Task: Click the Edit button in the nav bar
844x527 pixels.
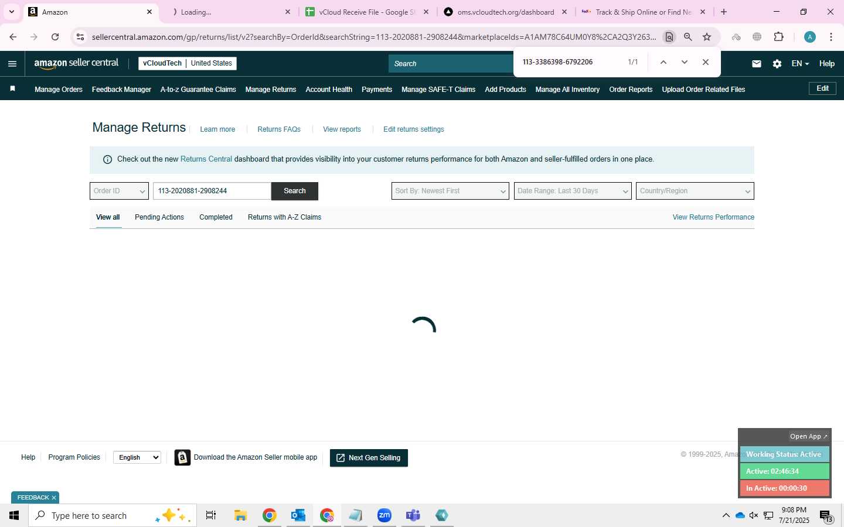Action: pyautogui.click(x=822, y=88)
